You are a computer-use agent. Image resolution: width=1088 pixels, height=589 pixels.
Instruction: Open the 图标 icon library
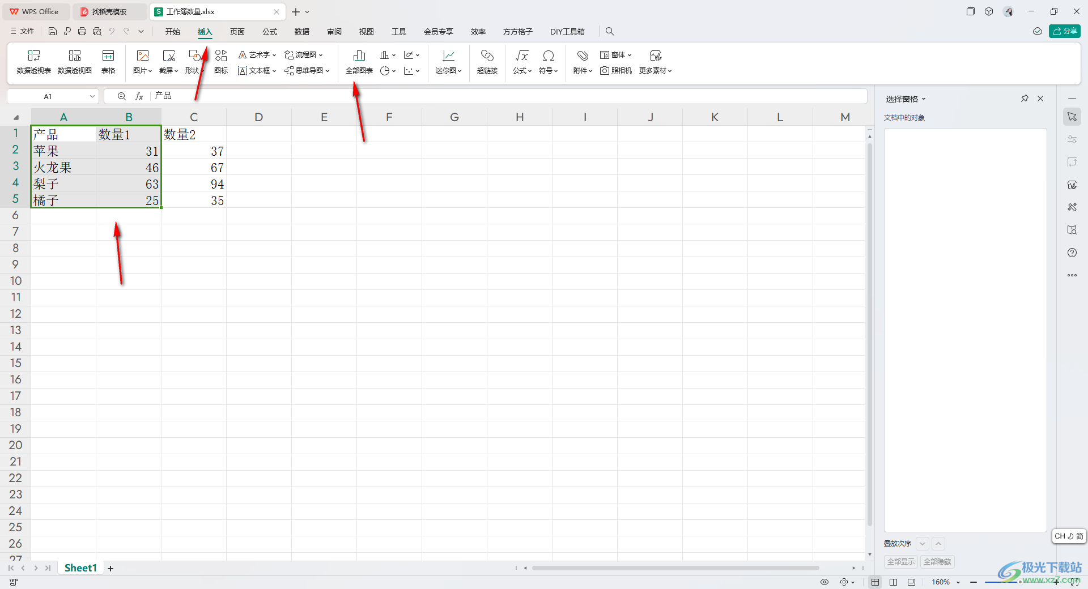[221, 62]
